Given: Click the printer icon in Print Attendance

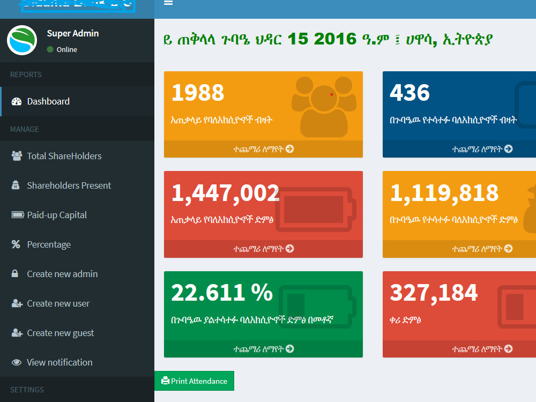Looking at the screenshot, I should pos(166,381).
